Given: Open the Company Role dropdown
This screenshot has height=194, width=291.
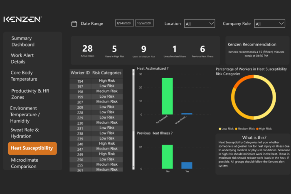Looking at the screenshot, I should (x=269, y=24).
